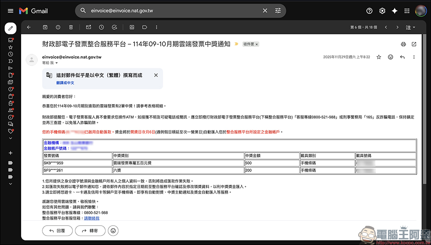Click the 轉寄 button
Image resolution: width=431 pixels, height=245 pixels.
tap(90, 231)
